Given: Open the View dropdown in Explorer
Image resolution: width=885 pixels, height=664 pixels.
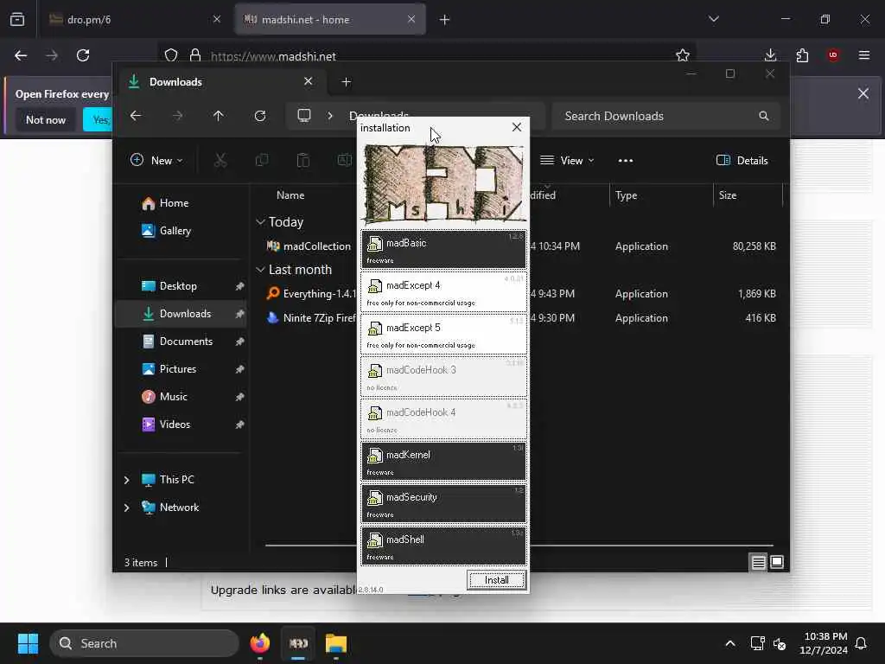Looking at the screenshot, I should [567, 160].
